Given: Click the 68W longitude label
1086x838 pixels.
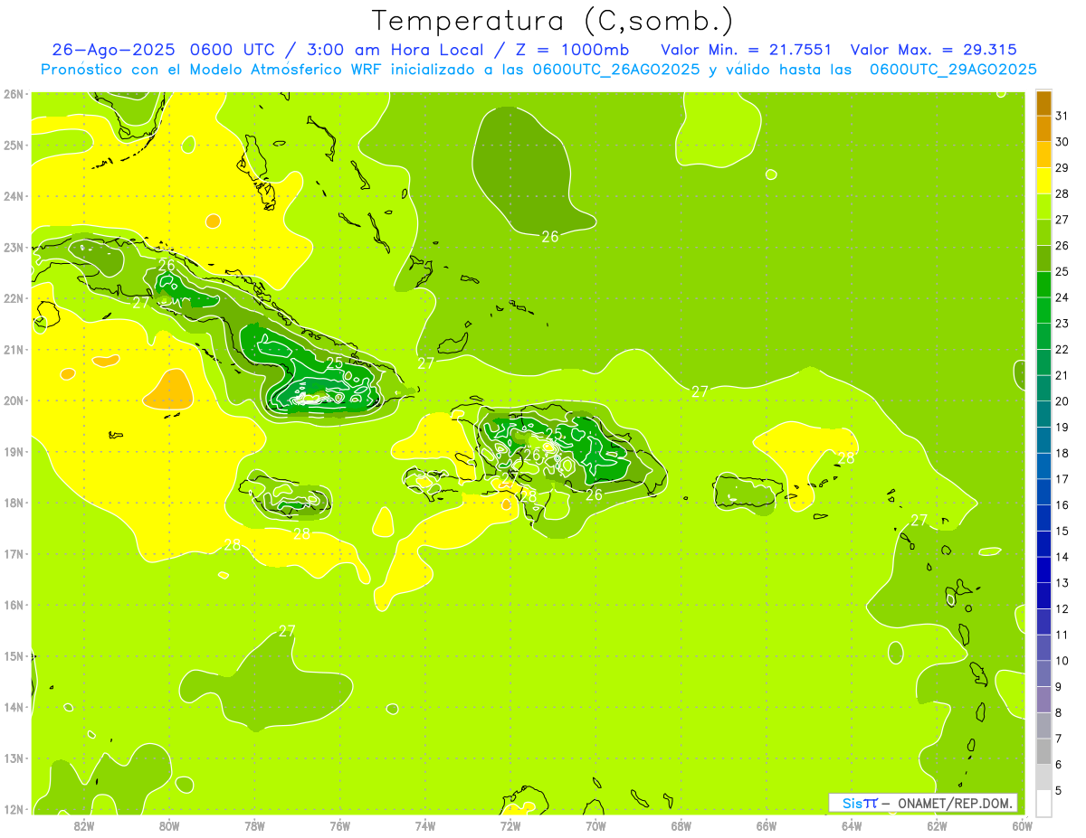Looking at the screenshot, I should [x=681, y=825].
